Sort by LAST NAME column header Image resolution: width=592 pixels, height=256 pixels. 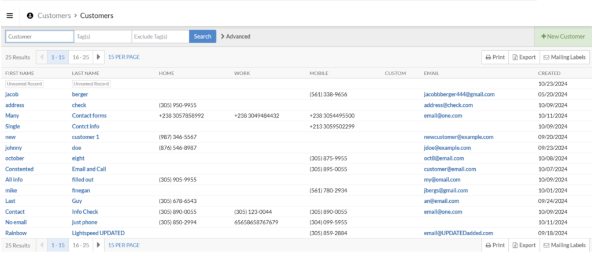point(86,73)
